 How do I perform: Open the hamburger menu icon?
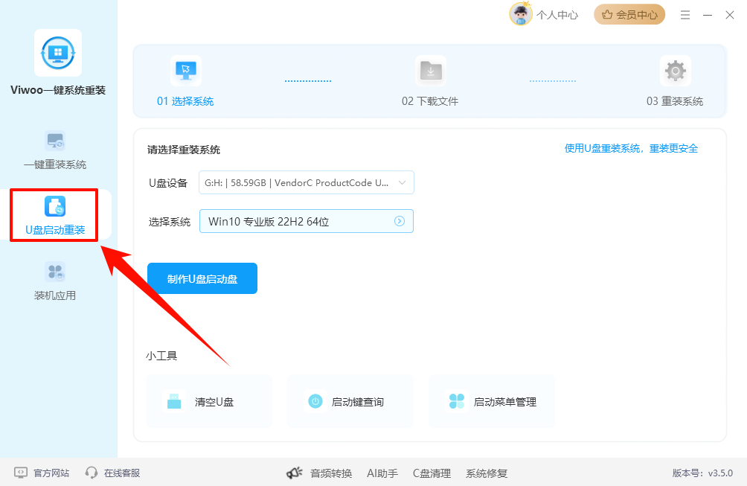click(x=685, y=15)
